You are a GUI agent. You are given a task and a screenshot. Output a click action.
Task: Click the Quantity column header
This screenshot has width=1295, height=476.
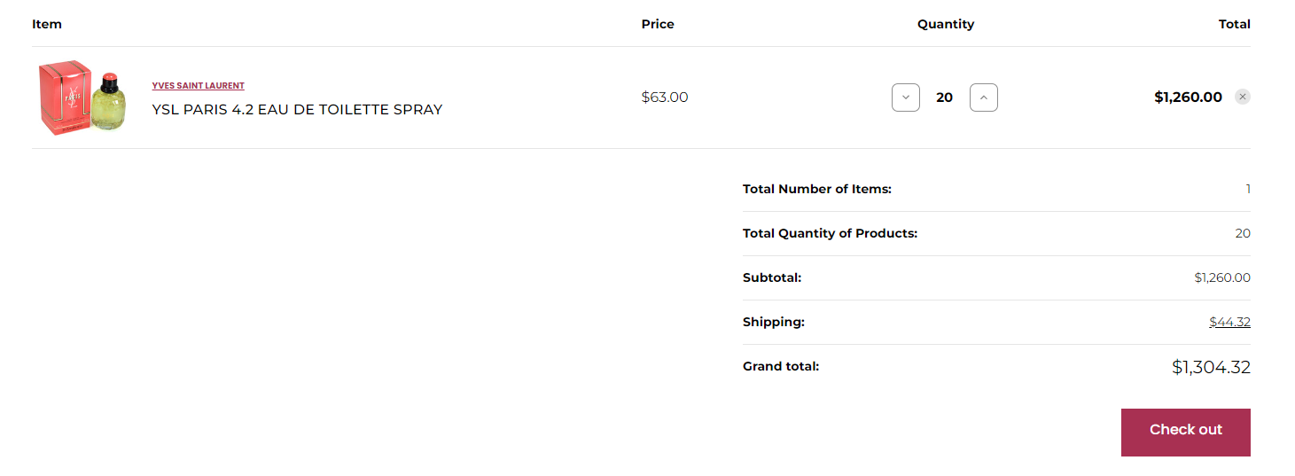point(945,24)
